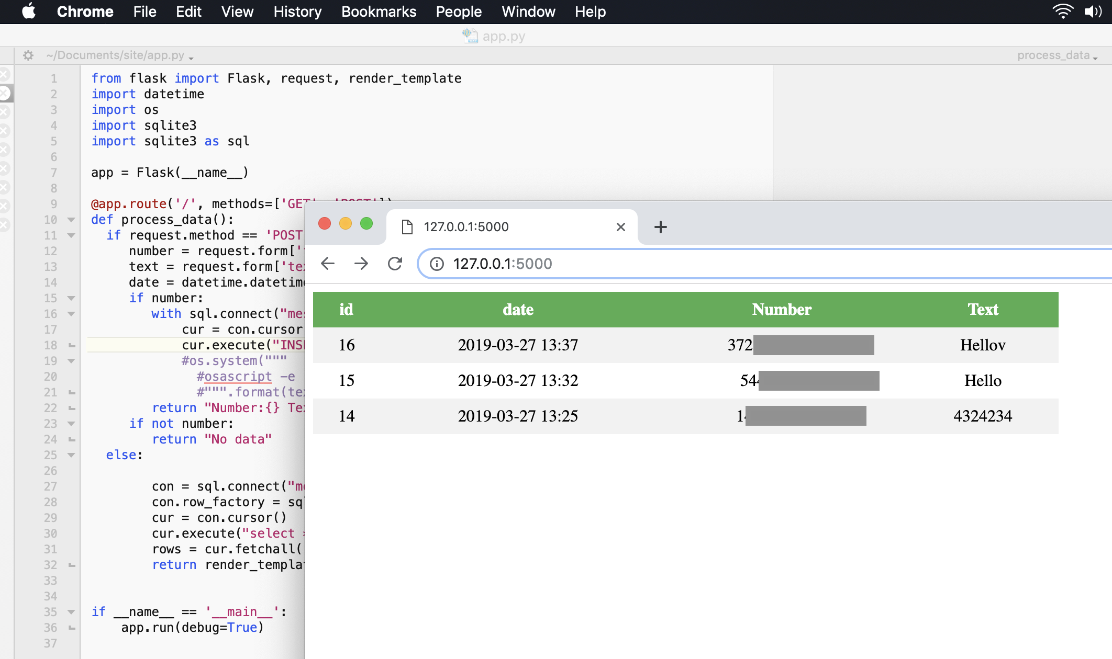The image size is (1112, 659).
Task: Click the text cell 'Hello'
Action: pyautogui.click(x=983, y=381)
